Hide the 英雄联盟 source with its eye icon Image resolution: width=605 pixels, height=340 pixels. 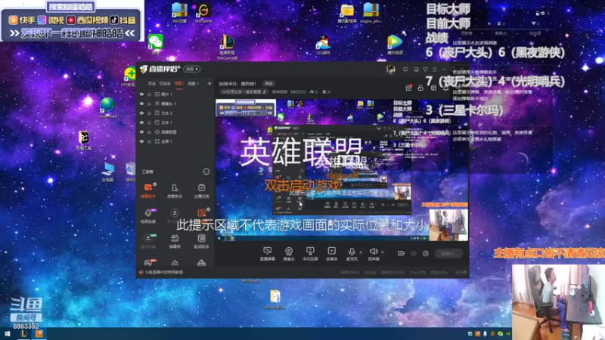click(141, 131)
